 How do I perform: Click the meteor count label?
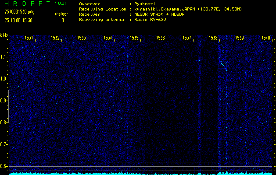coord(61,14)
